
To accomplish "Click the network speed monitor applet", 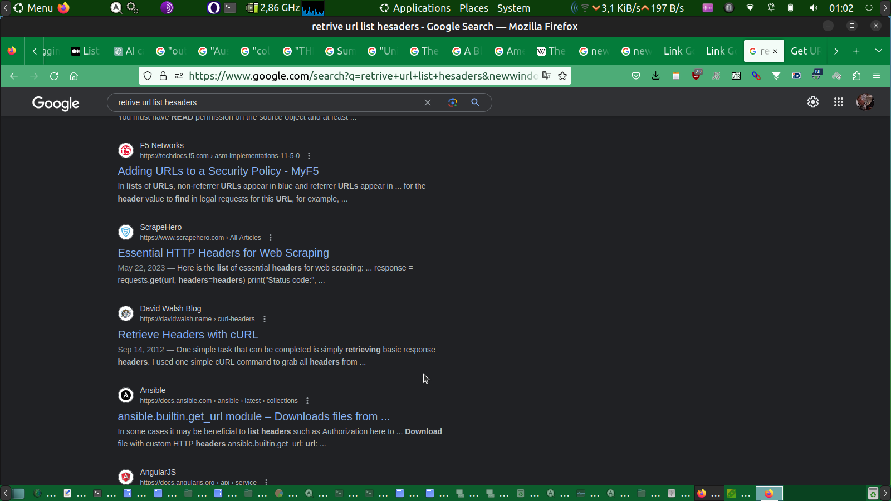I will pos(628,8).
